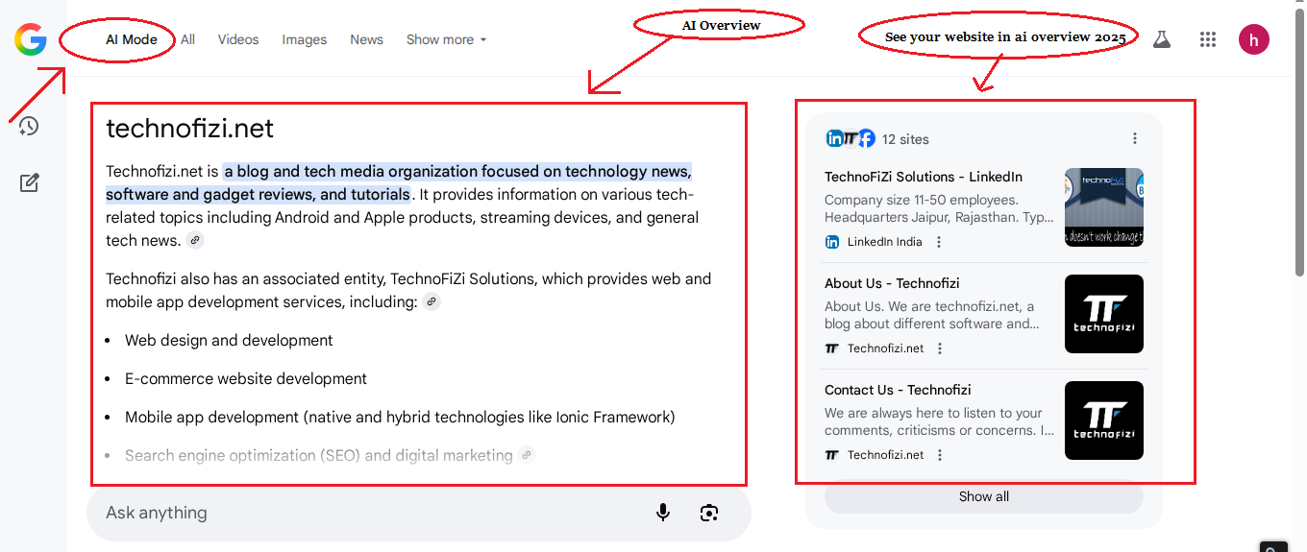Click Technofizi.net favicon in About Us card
The width and height of the screenshot is (1307, 552).
point(832,348)
